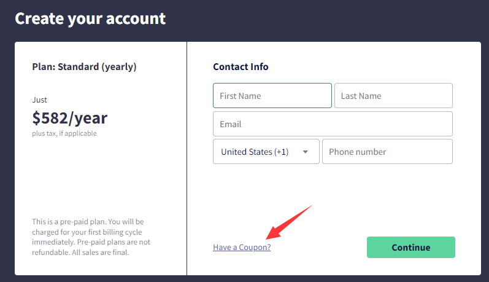Image resolution: width=489 pixels, height=282 pixels.
Task: Focus the Last Name text box
Action: tap(393, 96)
